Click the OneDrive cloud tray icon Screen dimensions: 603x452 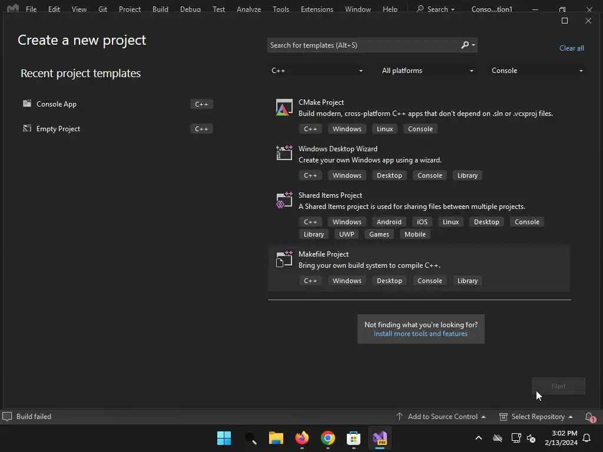coord(498,438)
